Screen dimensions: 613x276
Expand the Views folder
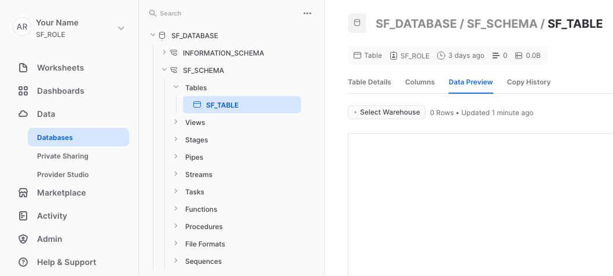pyautogui.click(x=176, y=122)
